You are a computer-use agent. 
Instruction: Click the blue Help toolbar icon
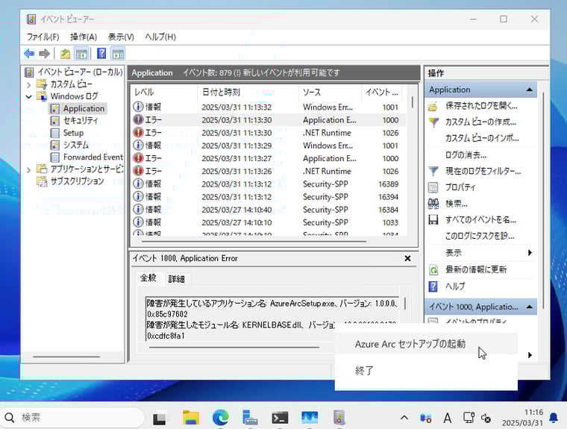[101, 54]
